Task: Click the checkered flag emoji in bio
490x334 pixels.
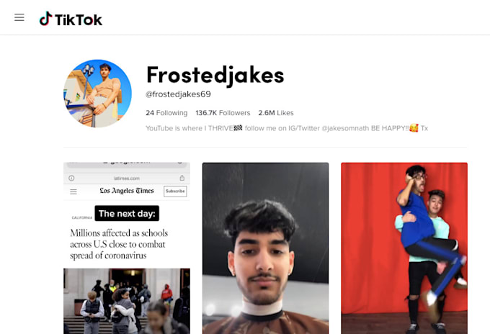Action: 238,127
